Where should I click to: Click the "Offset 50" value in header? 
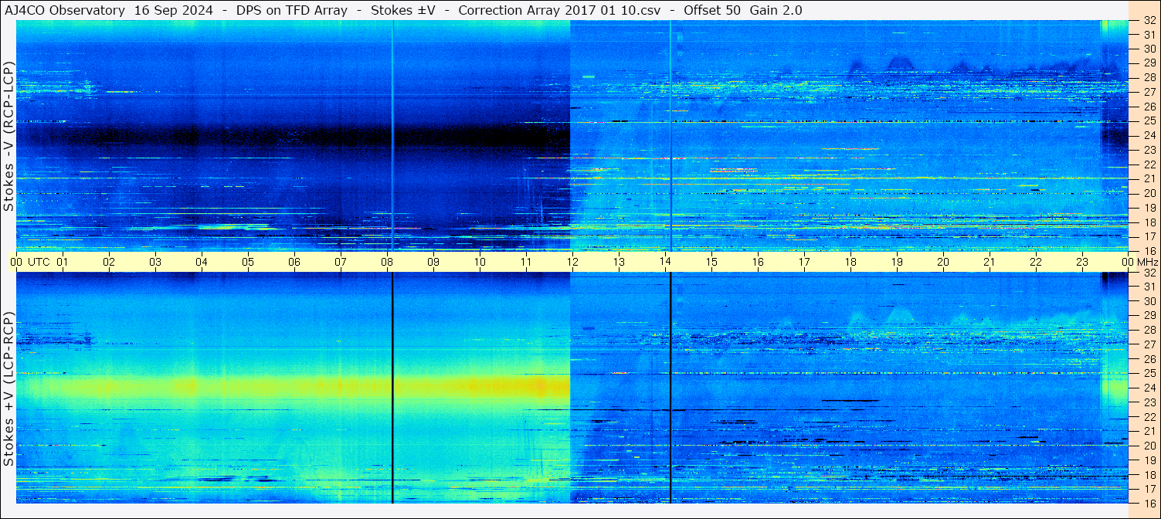(713, 10)
